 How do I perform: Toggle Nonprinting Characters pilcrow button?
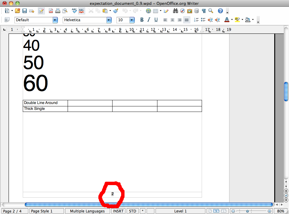pos(204,11)
